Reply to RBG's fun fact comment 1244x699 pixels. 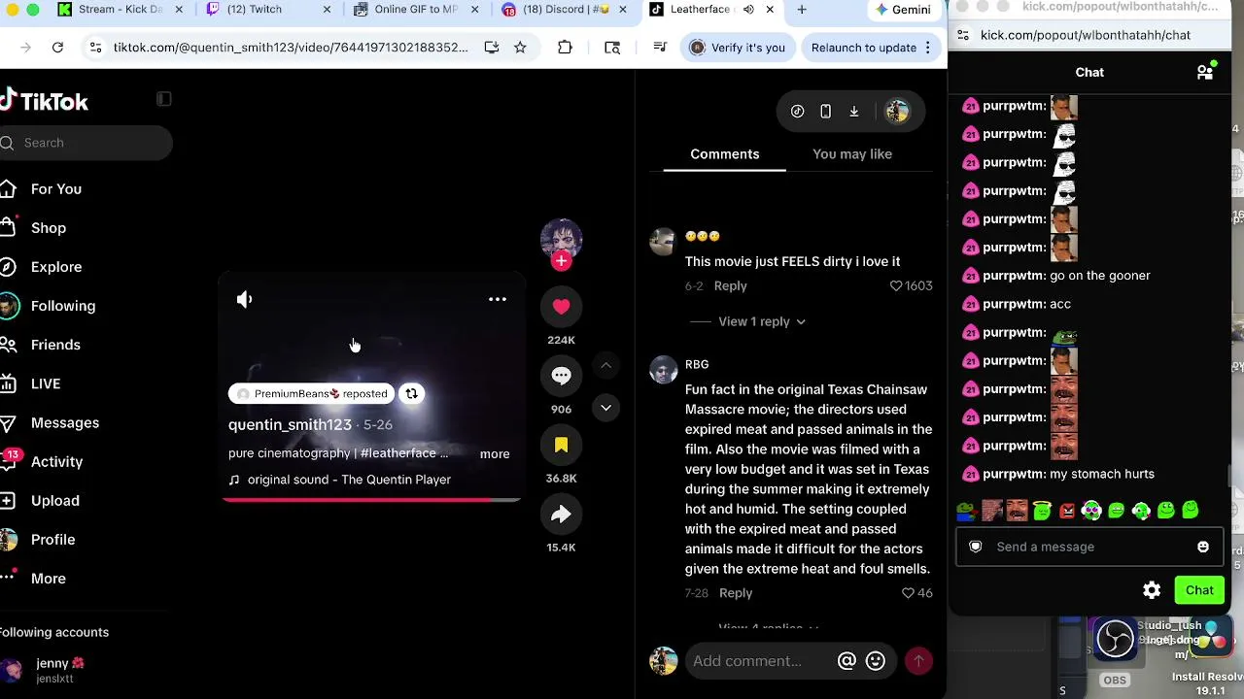point(736,592)
